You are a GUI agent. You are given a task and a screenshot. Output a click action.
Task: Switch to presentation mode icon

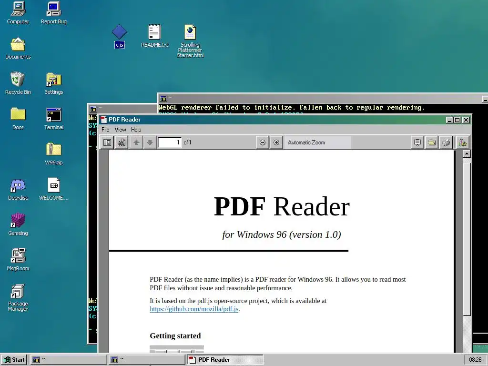tap(417, 142)
